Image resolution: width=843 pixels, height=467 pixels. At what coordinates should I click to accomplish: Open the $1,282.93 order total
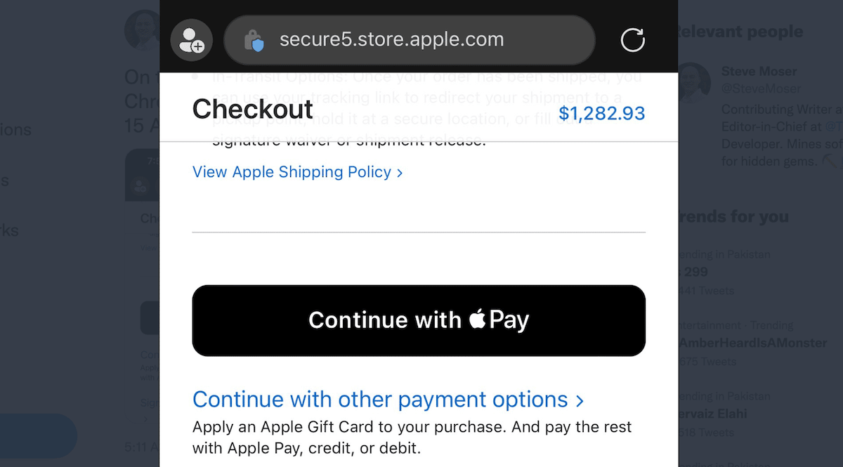[x=601, y=114]
